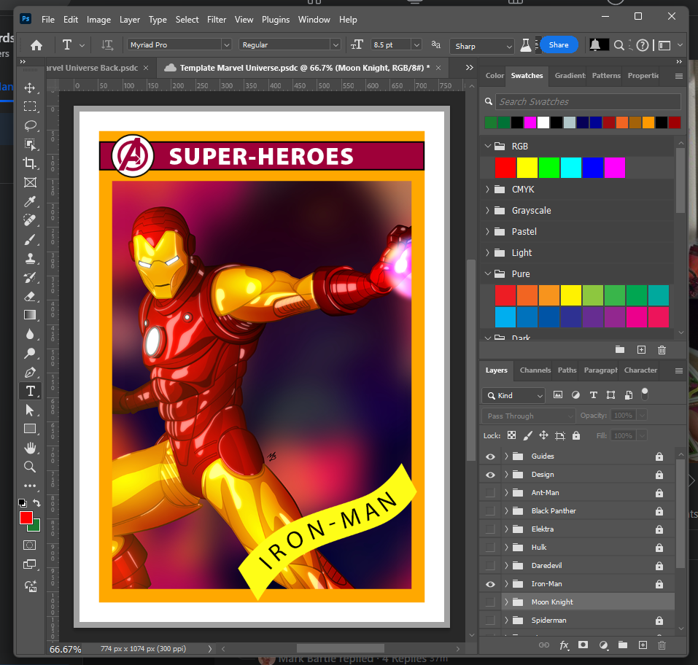Image resolution: width=698 pixels, height=665 pixels.
Task: Go to the Home screen
Action: (36, 45)
